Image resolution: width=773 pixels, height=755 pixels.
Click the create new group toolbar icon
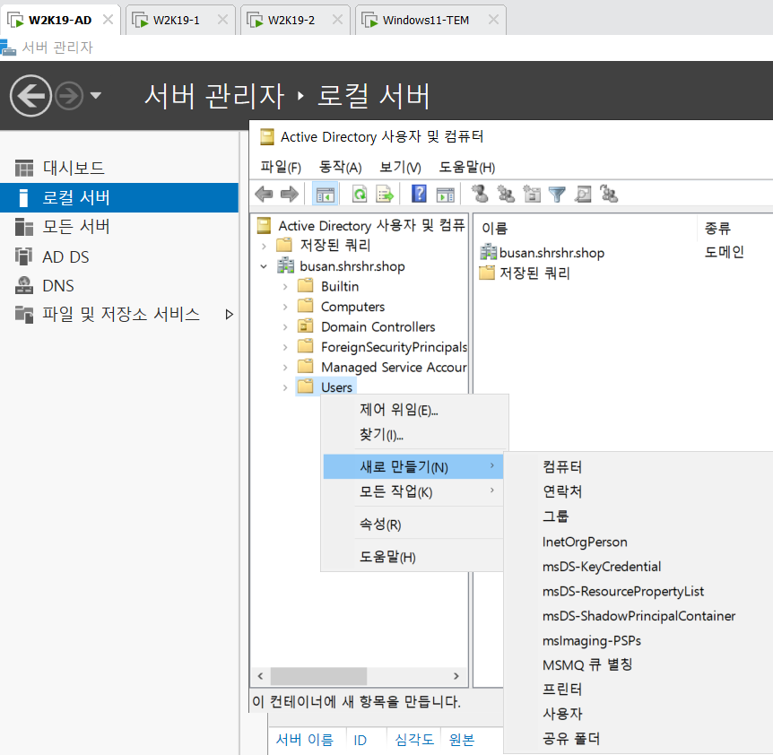pos(506,194)
